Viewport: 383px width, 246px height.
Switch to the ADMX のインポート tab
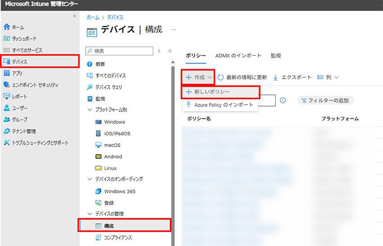(x=238, y=56)
